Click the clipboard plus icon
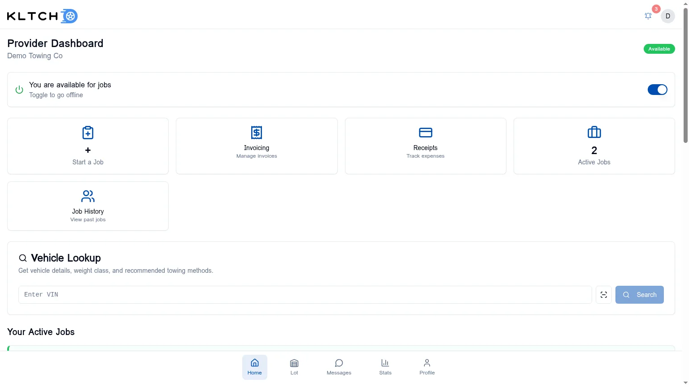689x387 pixels. (88, 133)
